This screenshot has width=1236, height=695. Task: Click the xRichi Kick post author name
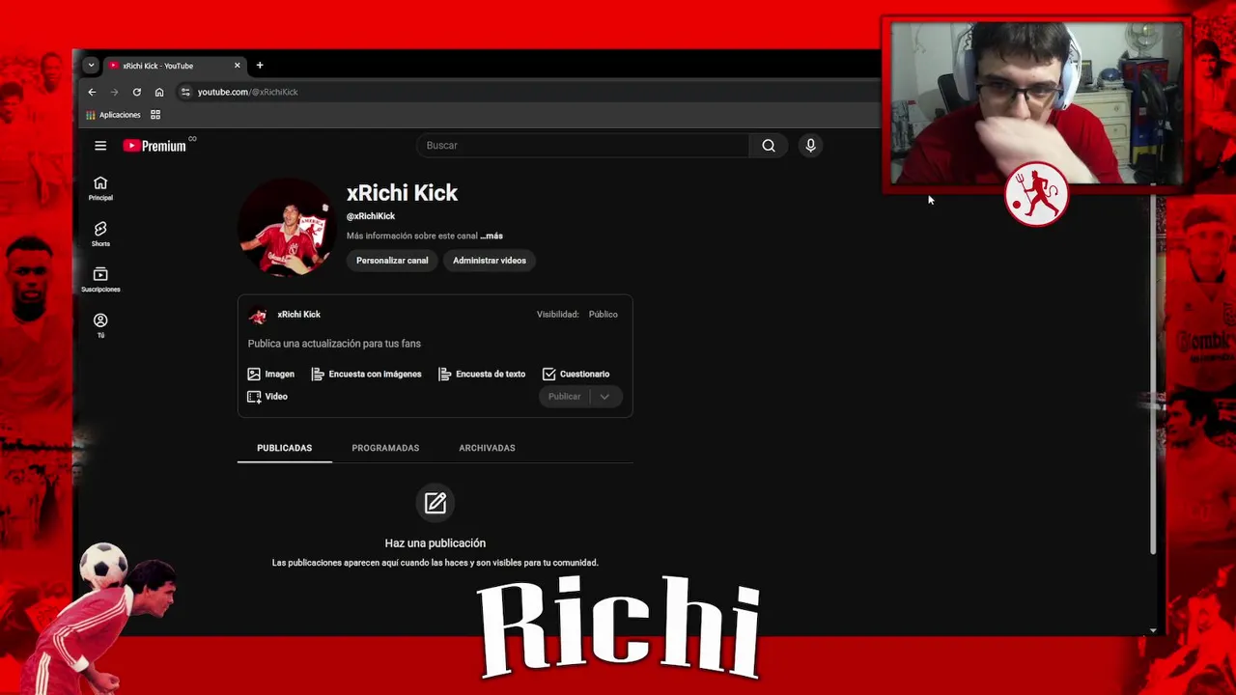click(x=299, y=315)
